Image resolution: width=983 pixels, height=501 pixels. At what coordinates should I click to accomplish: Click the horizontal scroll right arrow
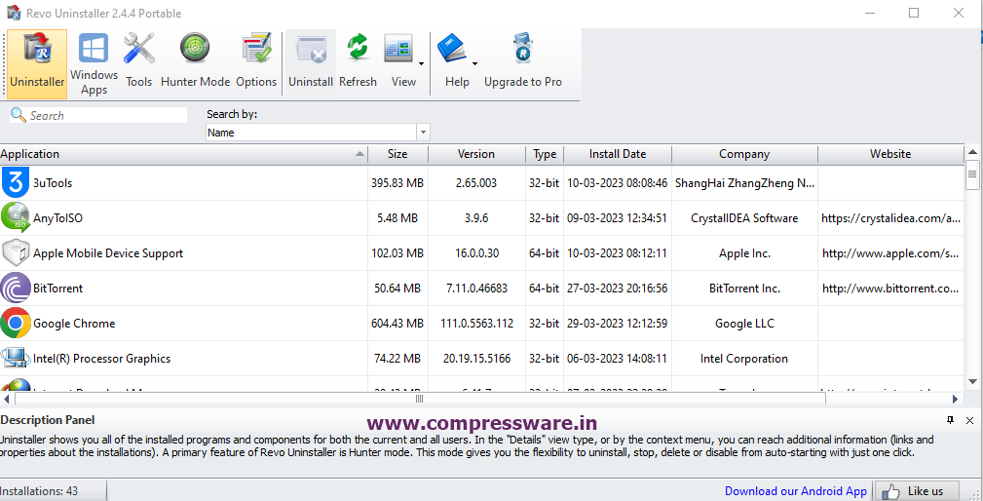(x=956, y=399)
